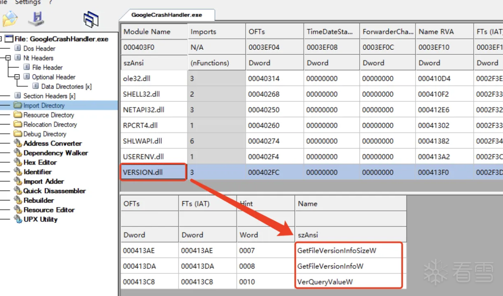Click the Data Directories node icon

tap(36, 86)
